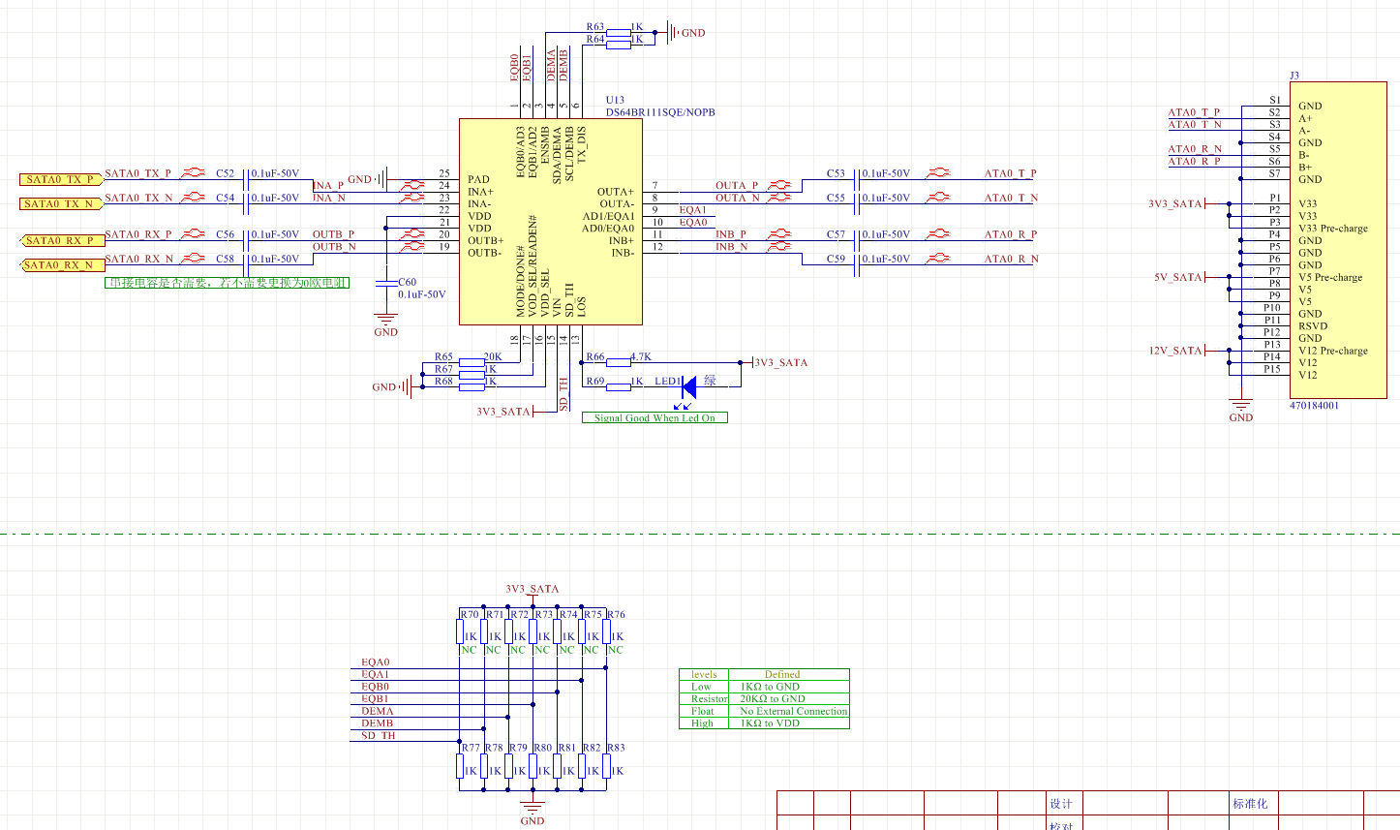1400x830 pixels.
Task: Click the C56 capacitor designator
Action: click(x=226, y=234)
